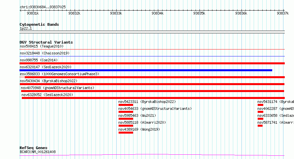Click the 93833k ruler label

(x=116, y=13)
